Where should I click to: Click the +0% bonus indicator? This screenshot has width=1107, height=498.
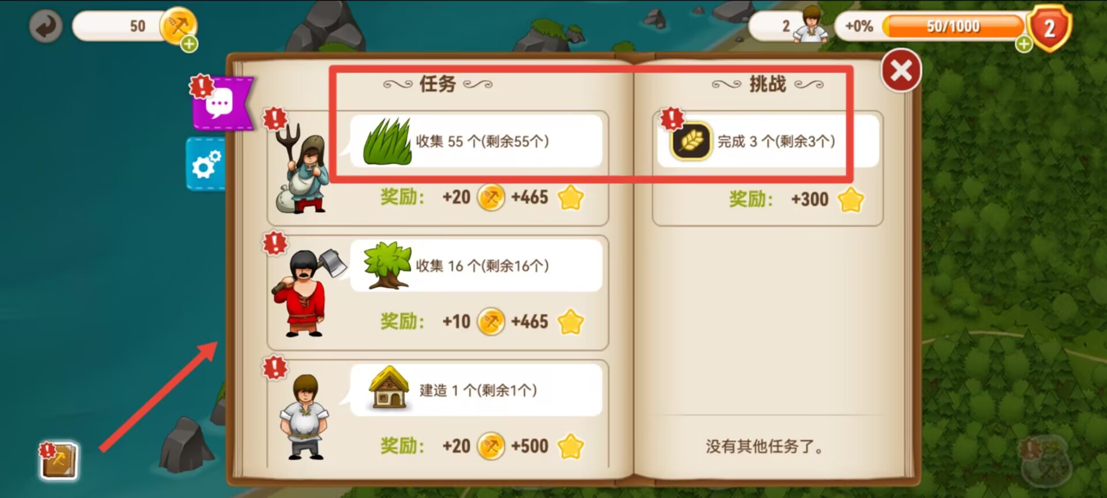click(x=859, y=26)
